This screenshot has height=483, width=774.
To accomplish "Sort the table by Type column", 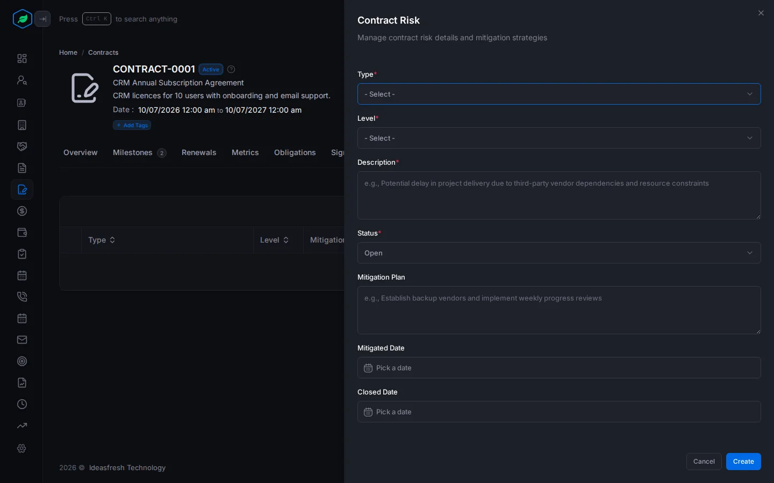I will click(102, 240).
